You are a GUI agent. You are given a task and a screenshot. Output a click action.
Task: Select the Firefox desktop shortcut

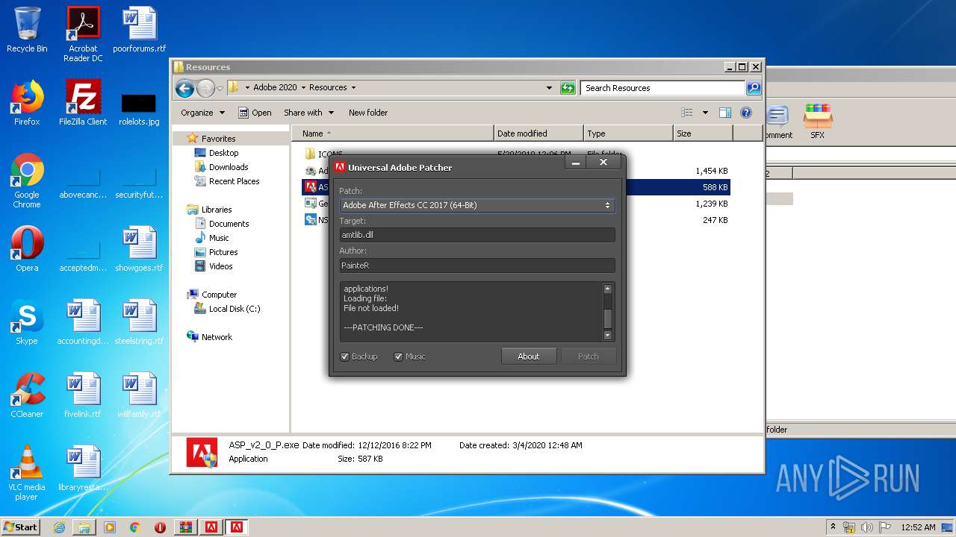(x=27, y=103)
